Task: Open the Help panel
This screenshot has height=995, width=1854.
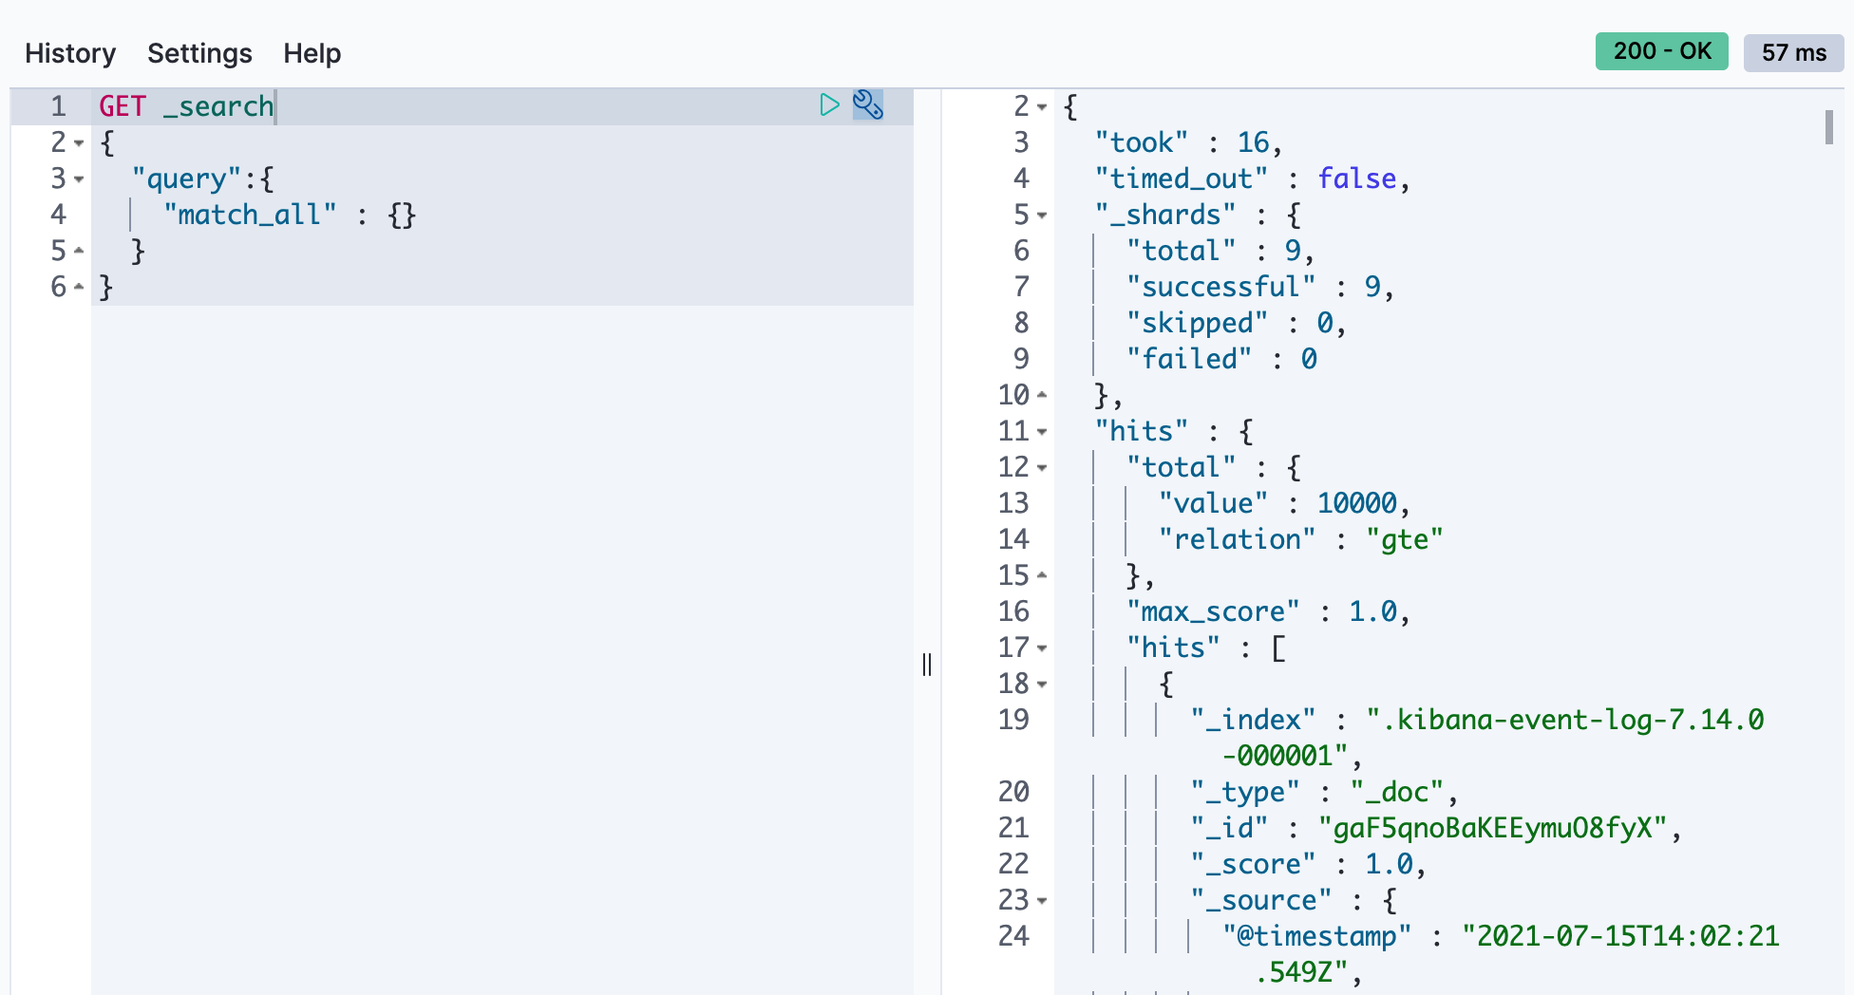Action: point(312,53)
